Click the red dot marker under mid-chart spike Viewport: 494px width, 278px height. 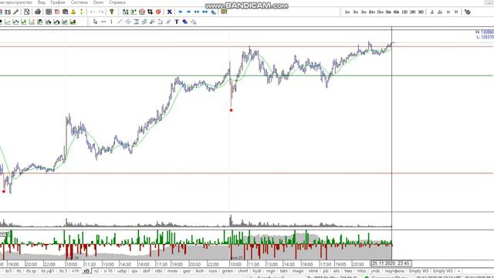pyautogui.click(x=231, y=110)
